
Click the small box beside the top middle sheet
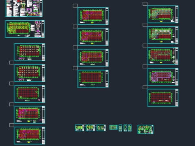pos(75,6)
